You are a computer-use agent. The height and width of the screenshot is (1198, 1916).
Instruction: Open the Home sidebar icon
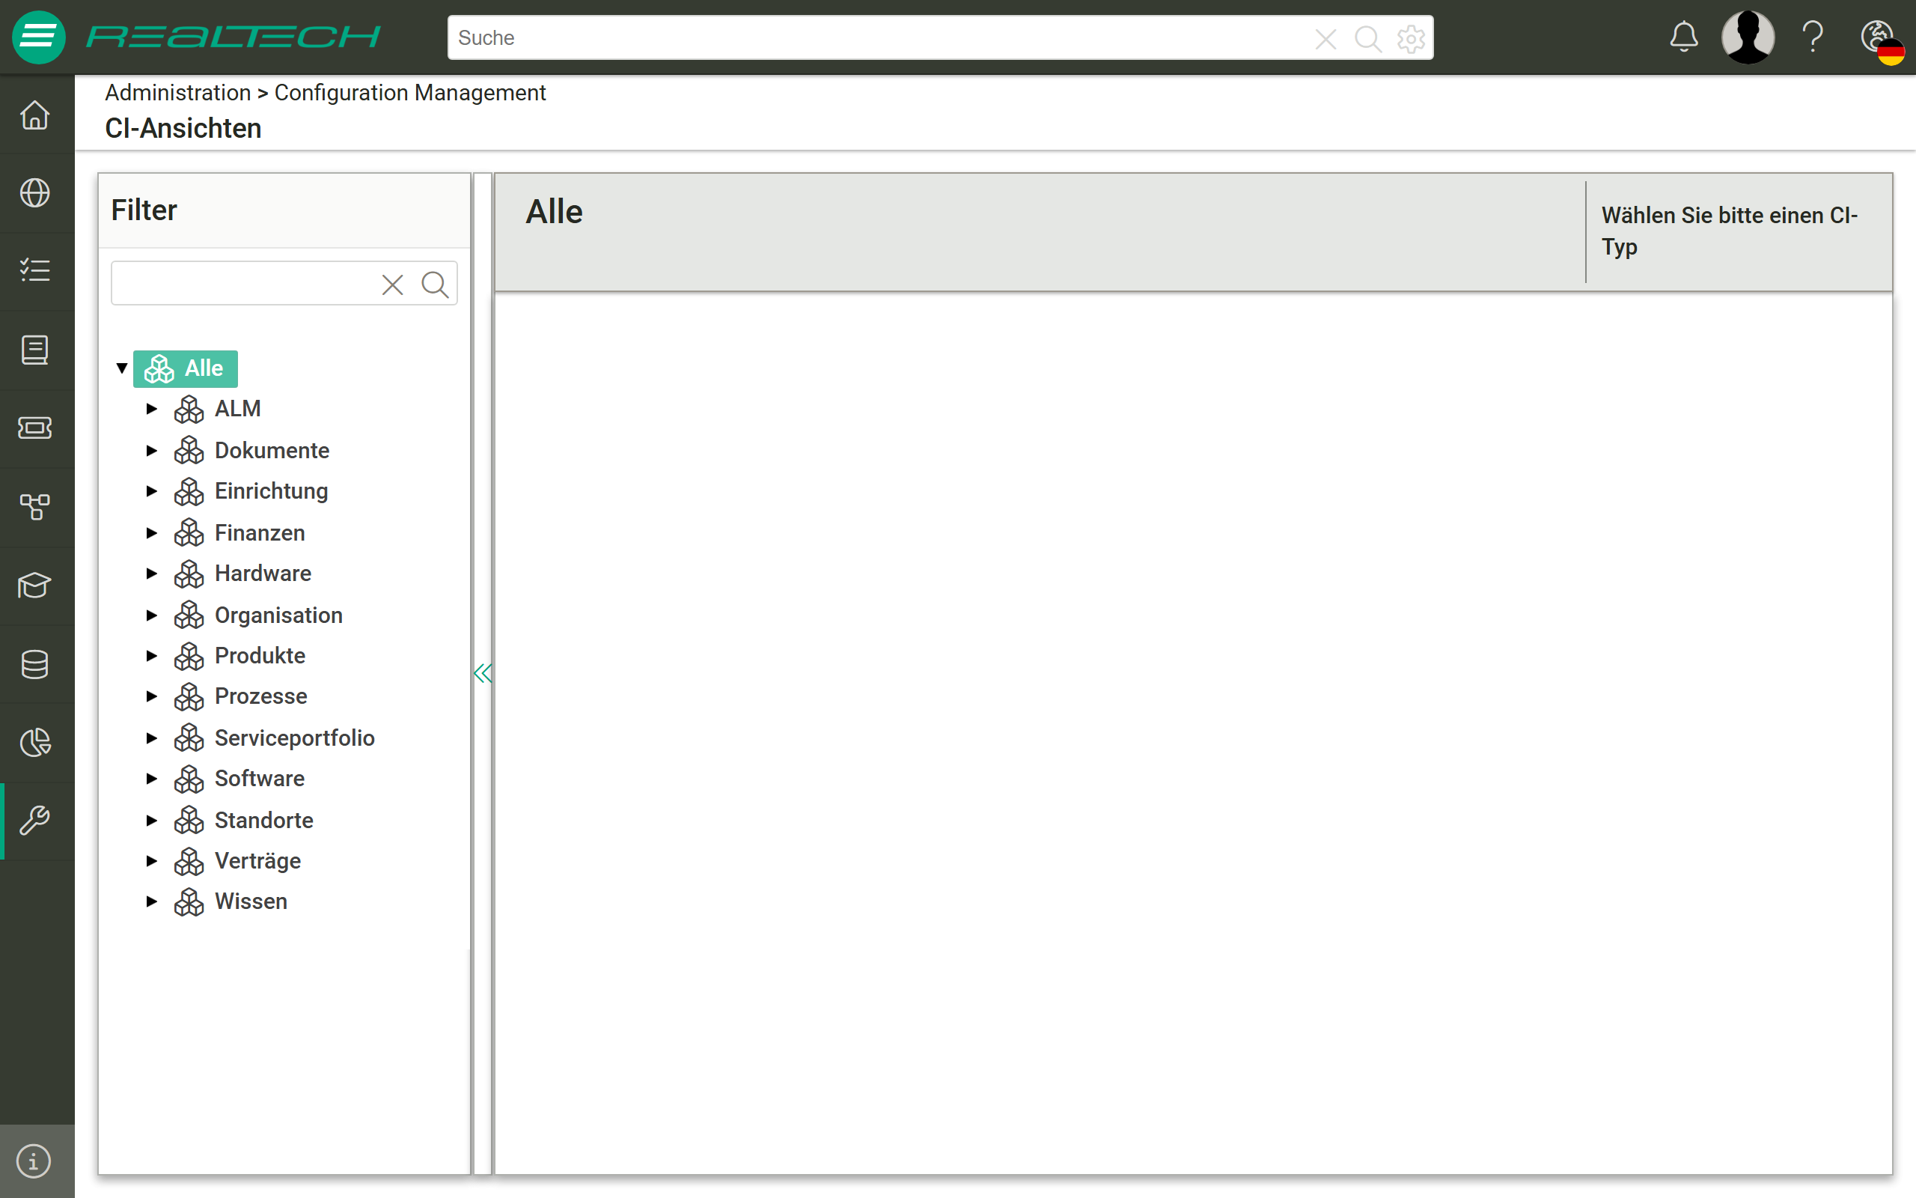(x=35, y=115)
